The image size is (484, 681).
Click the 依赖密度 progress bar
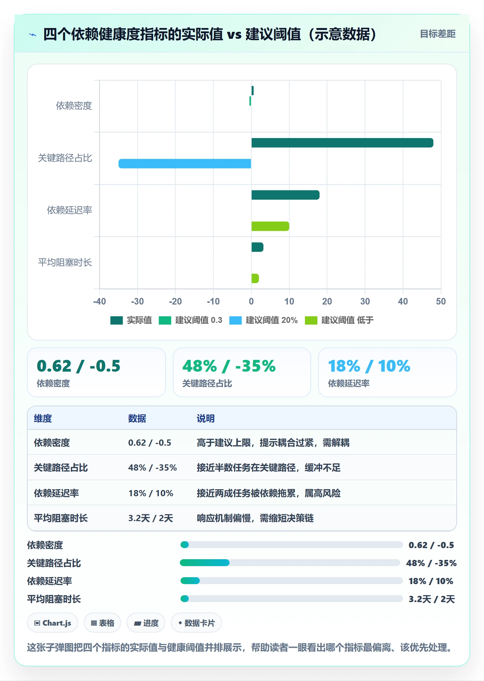291,545
